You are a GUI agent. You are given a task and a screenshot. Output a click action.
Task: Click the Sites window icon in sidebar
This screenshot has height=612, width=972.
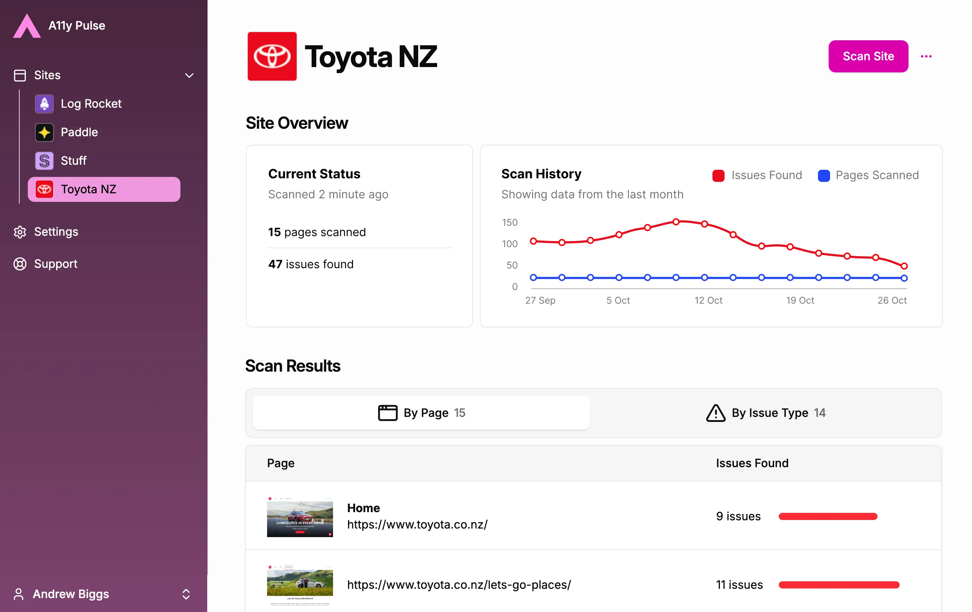pyautogui.click(x=20, y=76)
